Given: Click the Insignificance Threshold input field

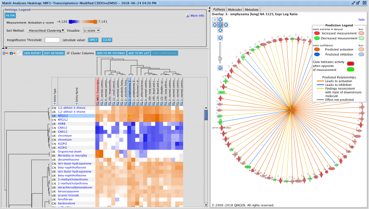Looking at the screenshot, I should 52,40.
